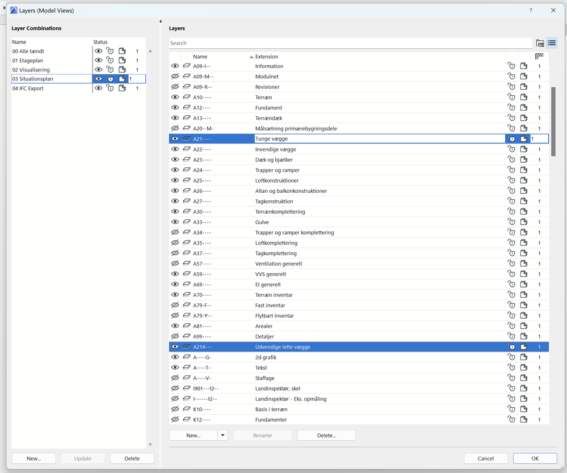The width and height of the screenshot is (567, 473).
Task: Confirm changes with the OK button
Action: tap(534, 458)
